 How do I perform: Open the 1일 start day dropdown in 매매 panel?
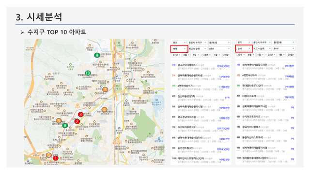196,55
